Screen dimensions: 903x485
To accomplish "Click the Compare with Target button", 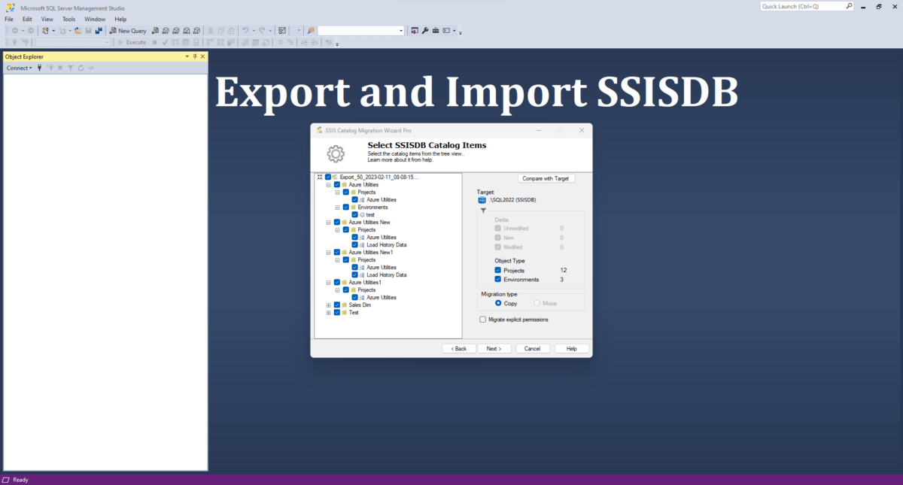I will click(x=546, y=178).
